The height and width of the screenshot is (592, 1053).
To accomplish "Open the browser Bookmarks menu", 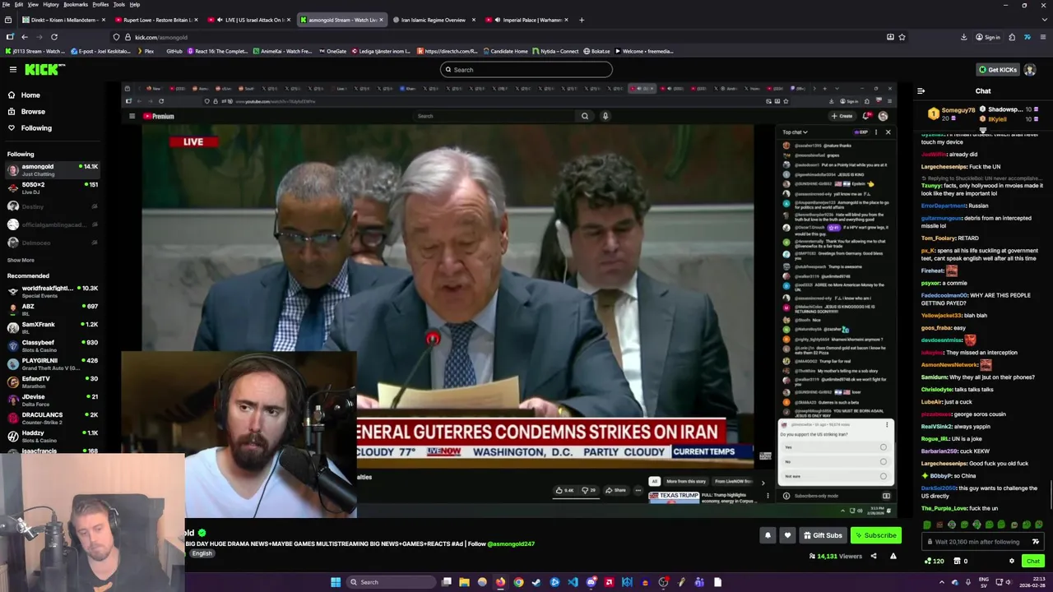I will click(76, 4).
